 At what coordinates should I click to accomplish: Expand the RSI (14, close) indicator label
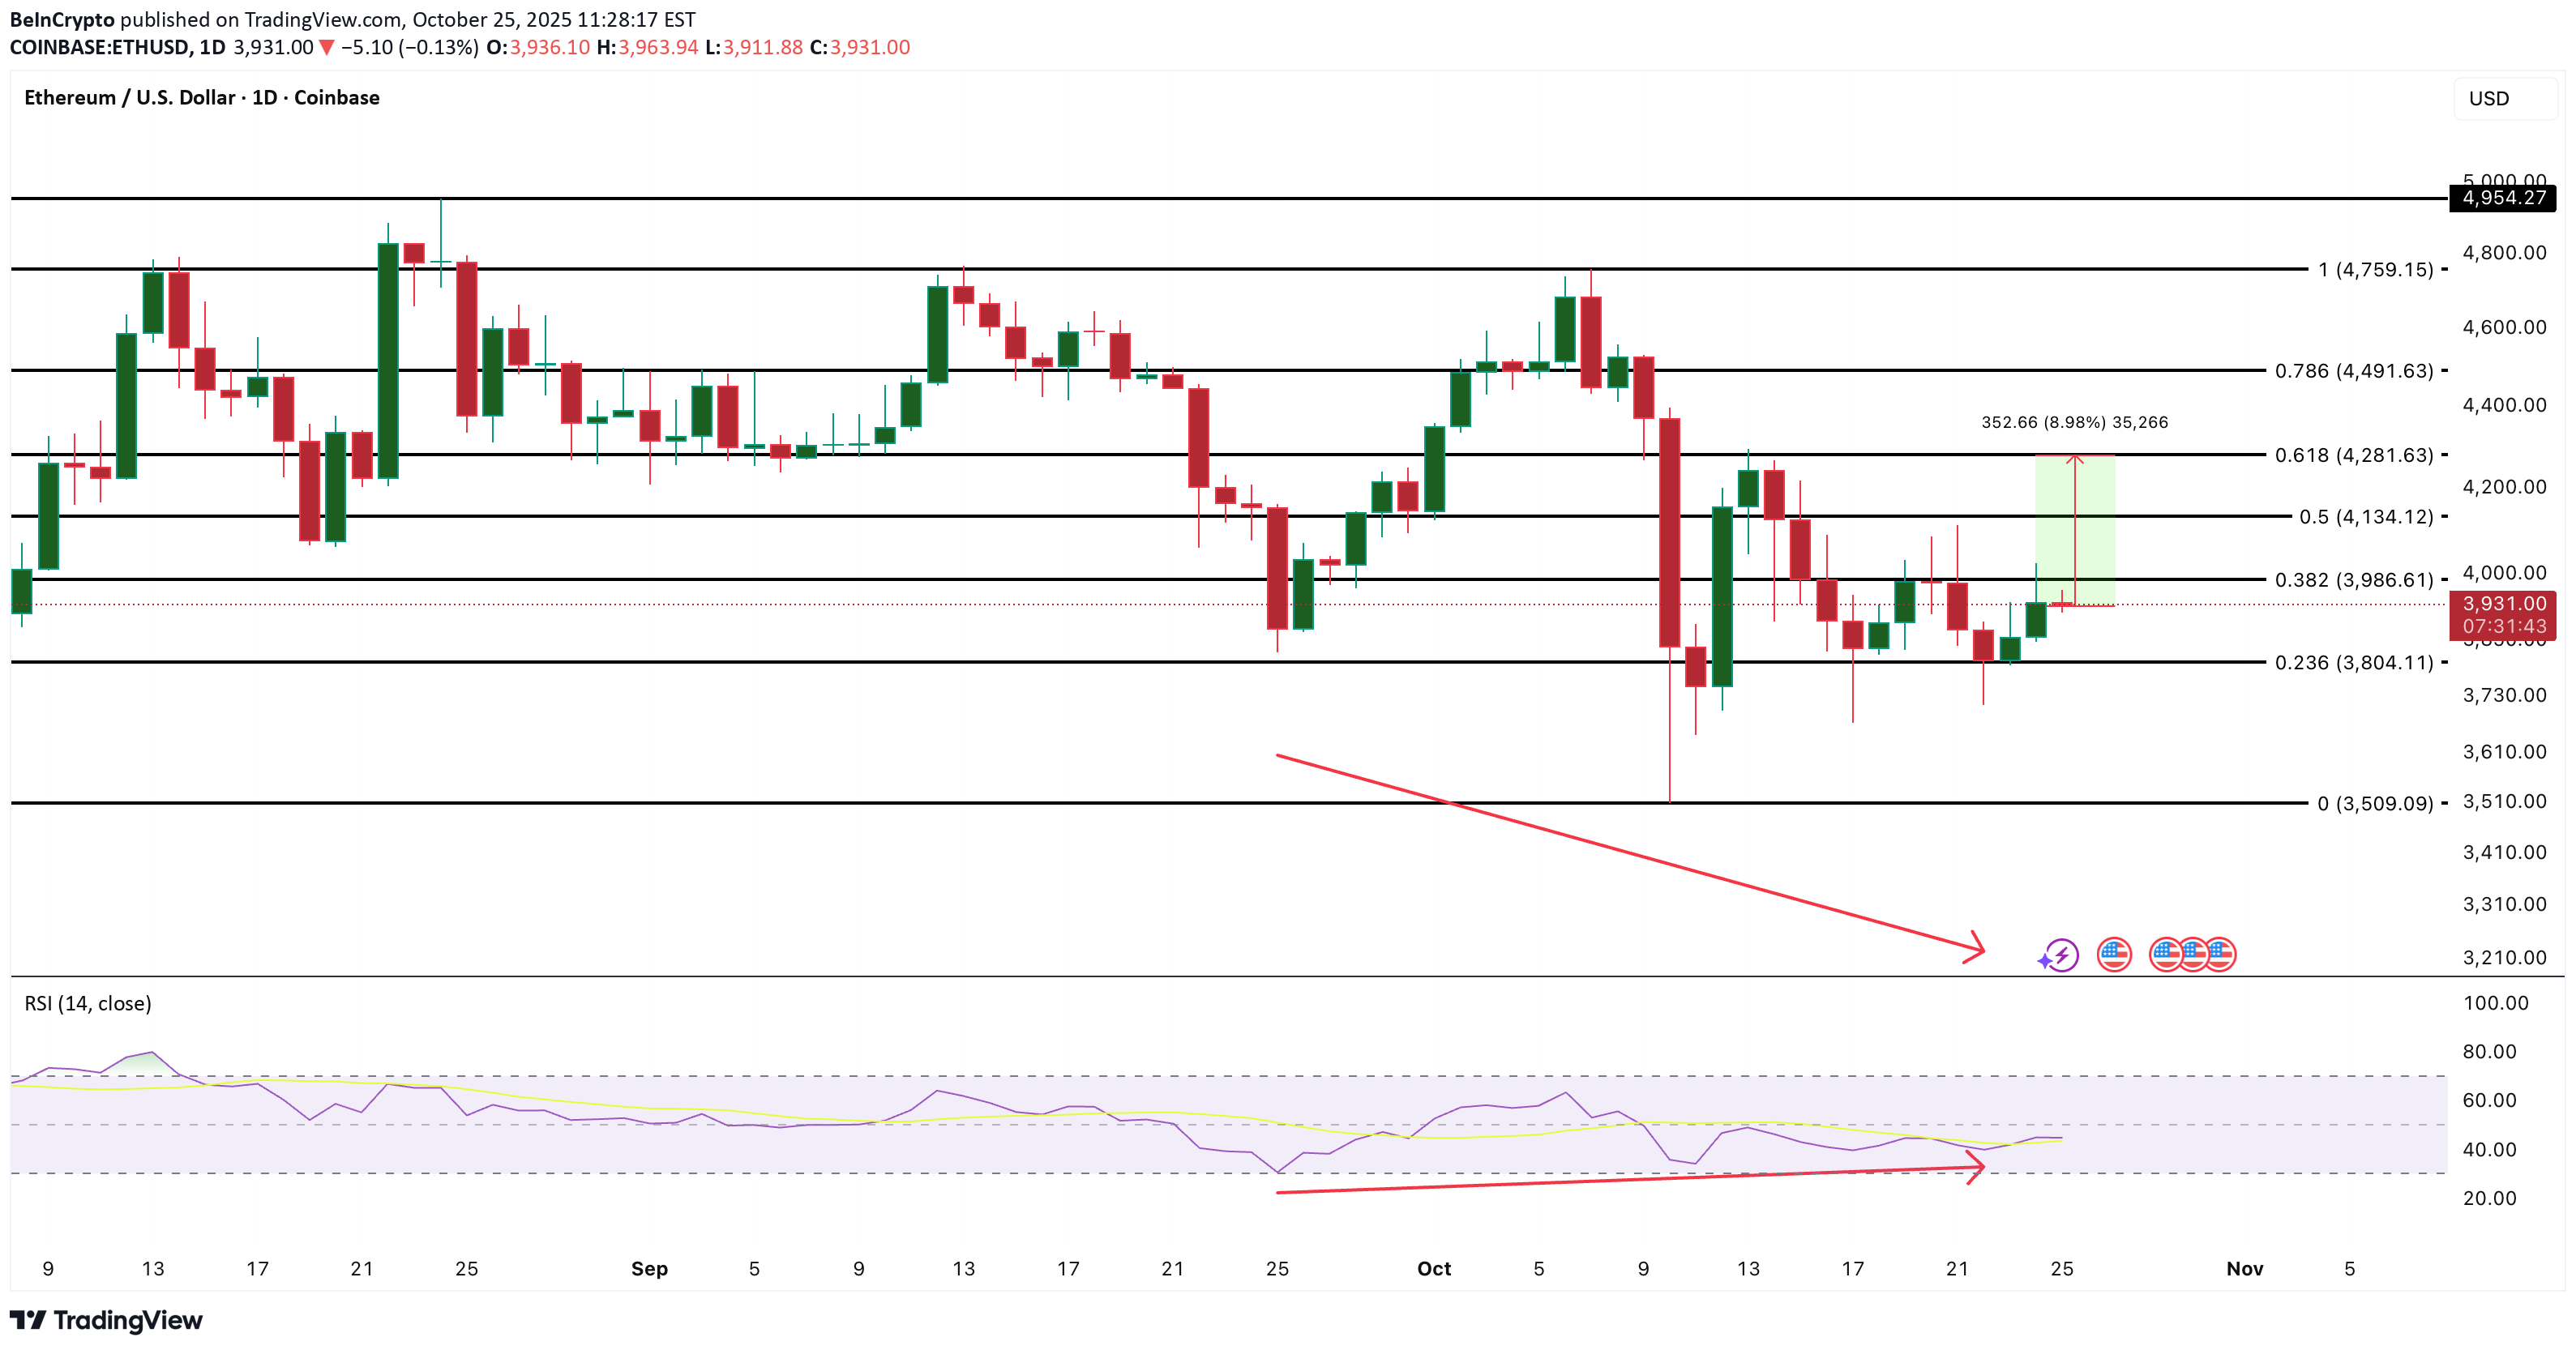88,1003
